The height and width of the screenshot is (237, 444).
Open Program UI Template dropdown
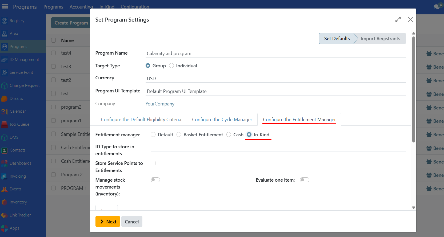(276, 91)
